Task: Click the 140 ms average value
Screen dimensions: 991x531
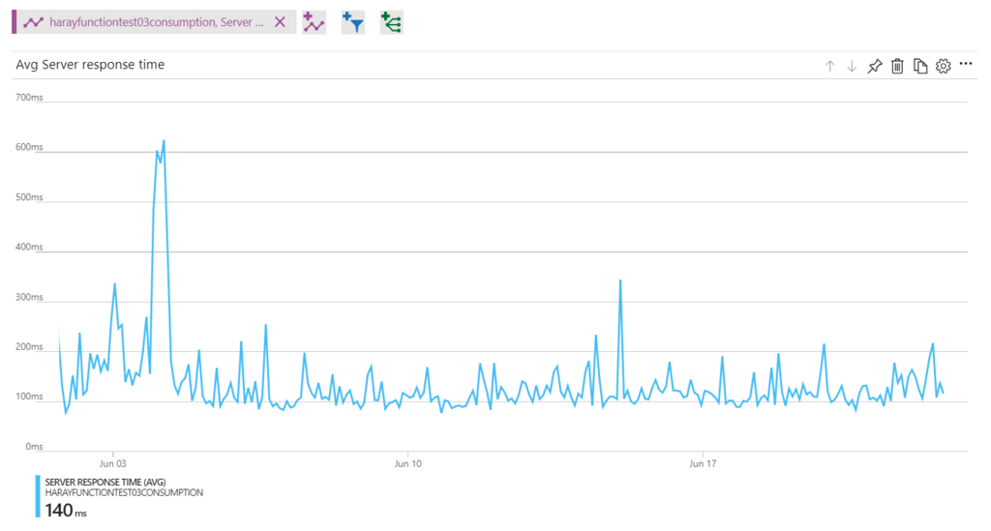Action: 66,510
